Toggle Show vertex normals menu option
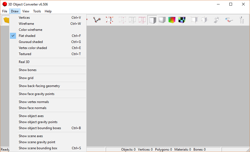The height and width of the screenshot is (152, 250). click(48, 102)
